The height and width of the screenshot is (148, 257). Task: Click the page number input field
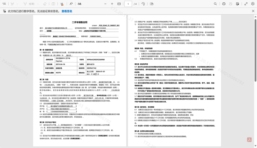[128, 4]
